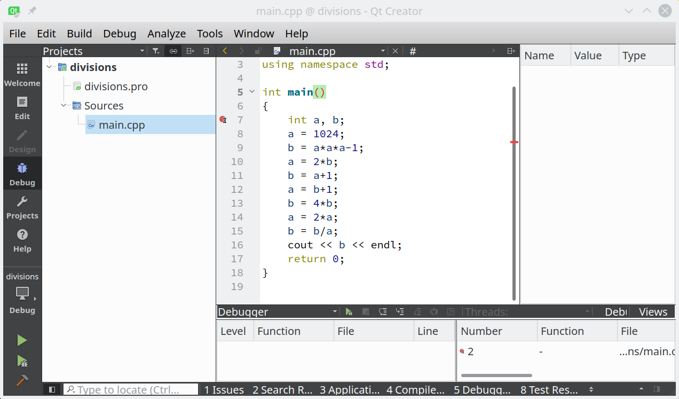Open the Projects mode with wrench icon

tap(22, 207)
